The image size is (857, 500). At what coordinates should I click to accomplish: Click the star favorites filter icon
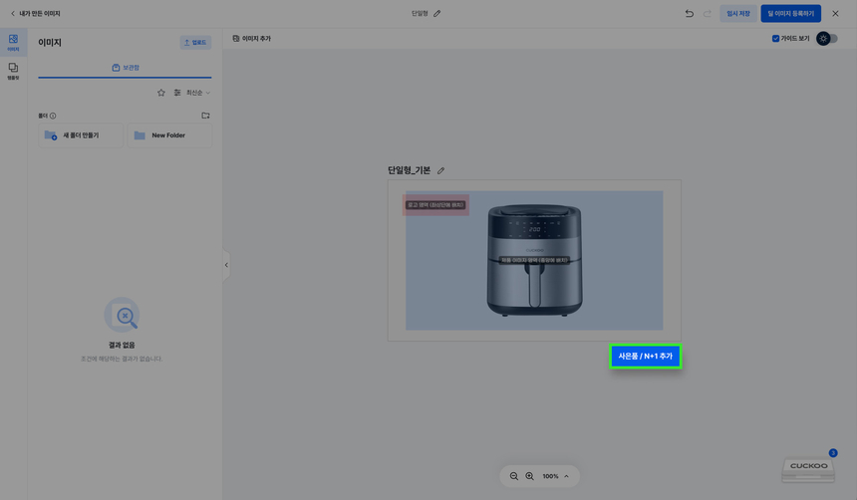coord(161,93)
